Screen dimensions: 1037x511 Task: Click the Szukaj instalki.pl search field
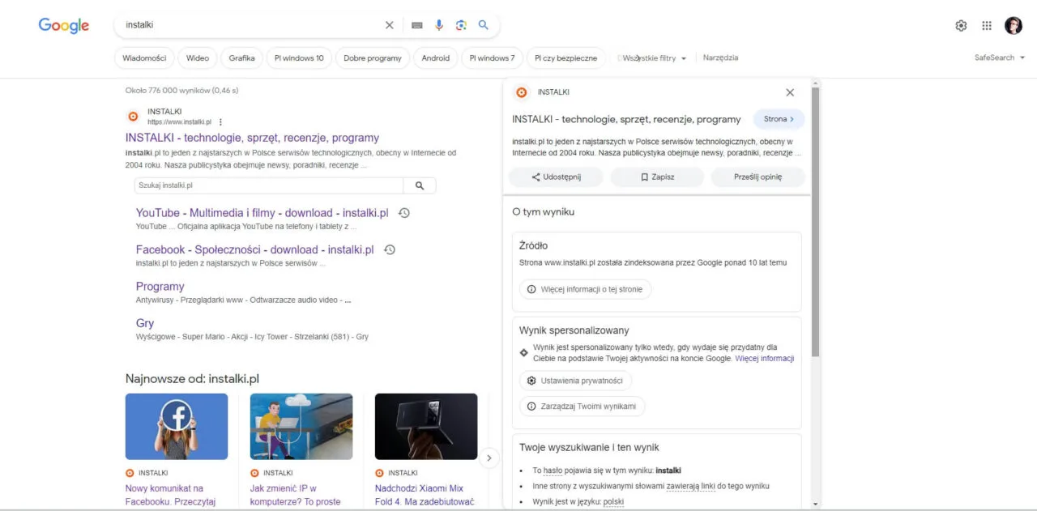tap(268, 185)
